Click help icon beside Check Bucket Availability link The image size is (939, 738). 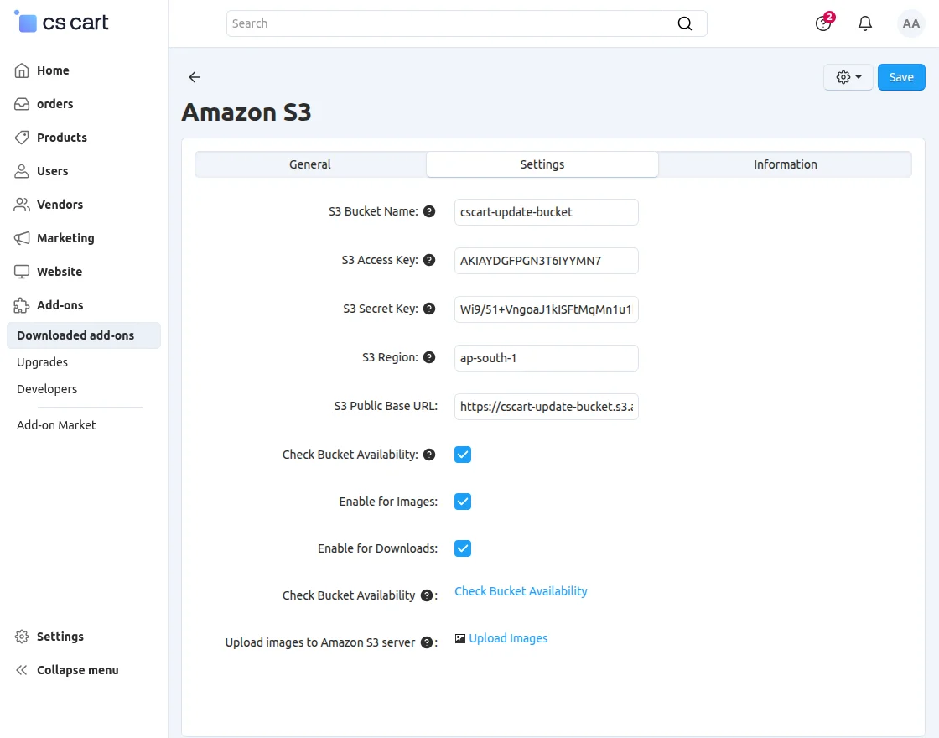427,595
